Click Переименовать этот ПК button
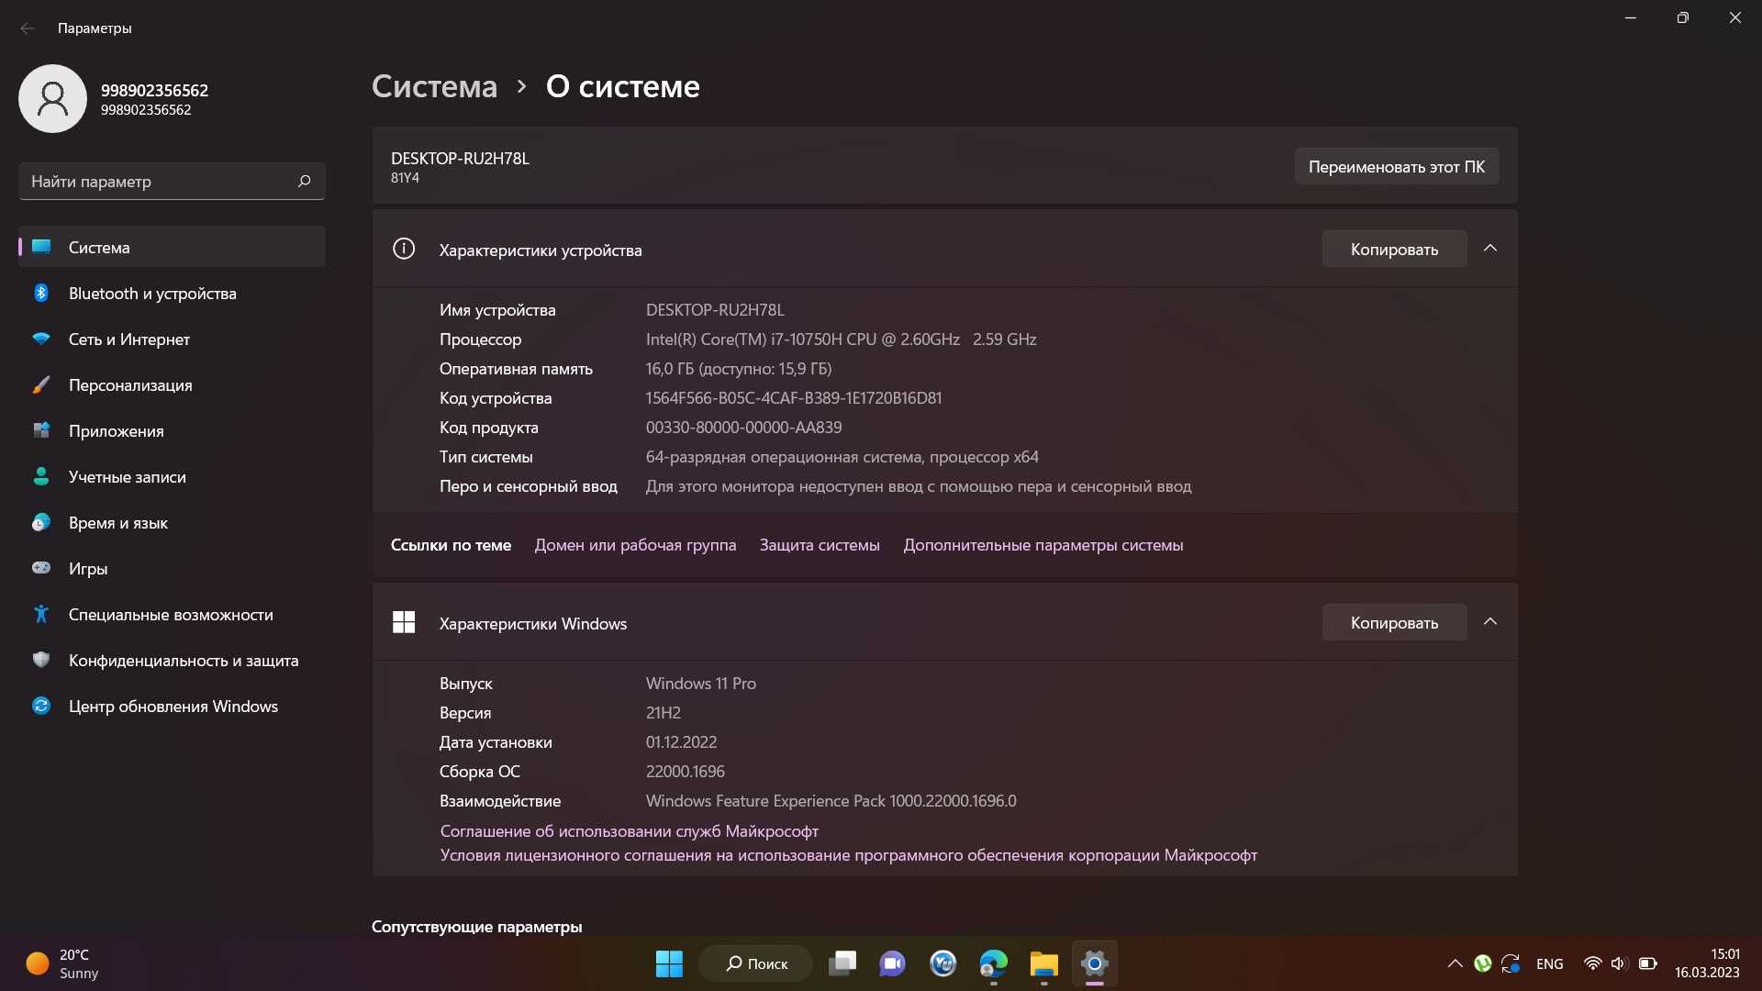1762x991 pixels. tap(1396, 166)
